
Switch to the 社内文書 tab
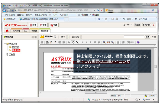(16, 31)
